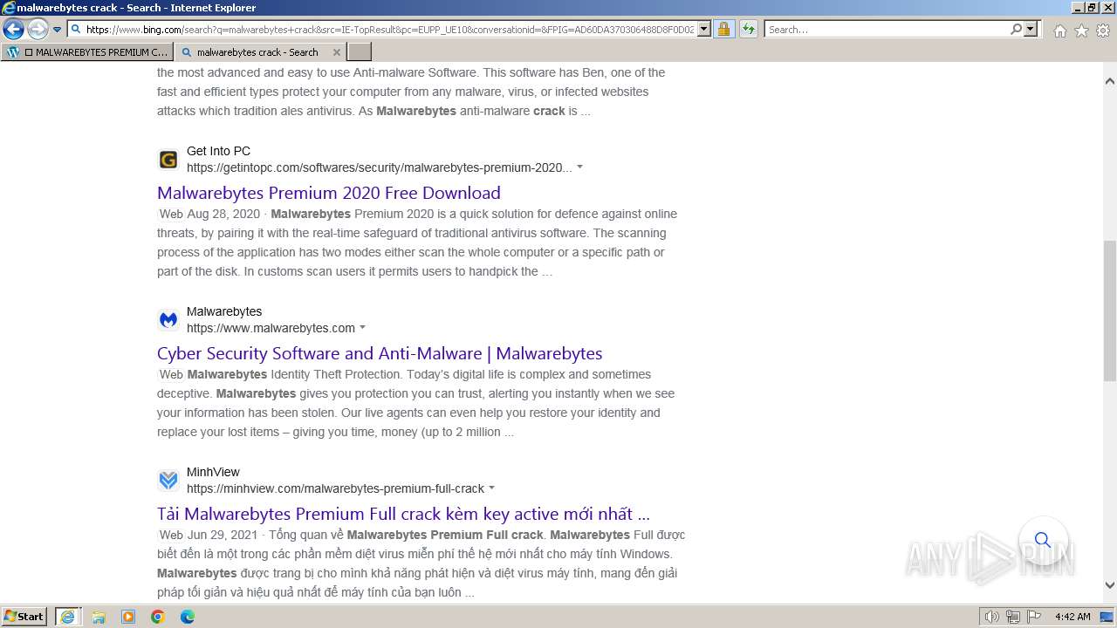This screenshot has height=628, width=1117.
Task: Click the page scrollbar down arrow
Action: (x=1110, y=585)
